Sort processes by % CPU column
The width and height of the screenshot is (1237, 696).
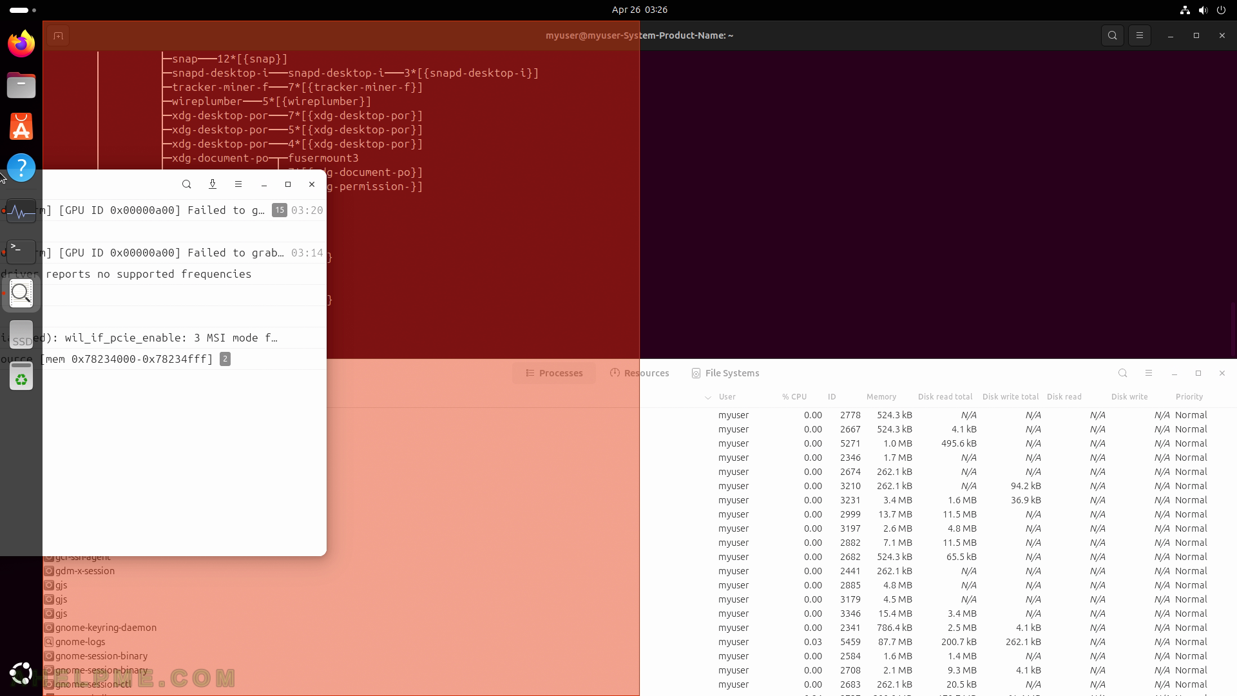point(794,397)
